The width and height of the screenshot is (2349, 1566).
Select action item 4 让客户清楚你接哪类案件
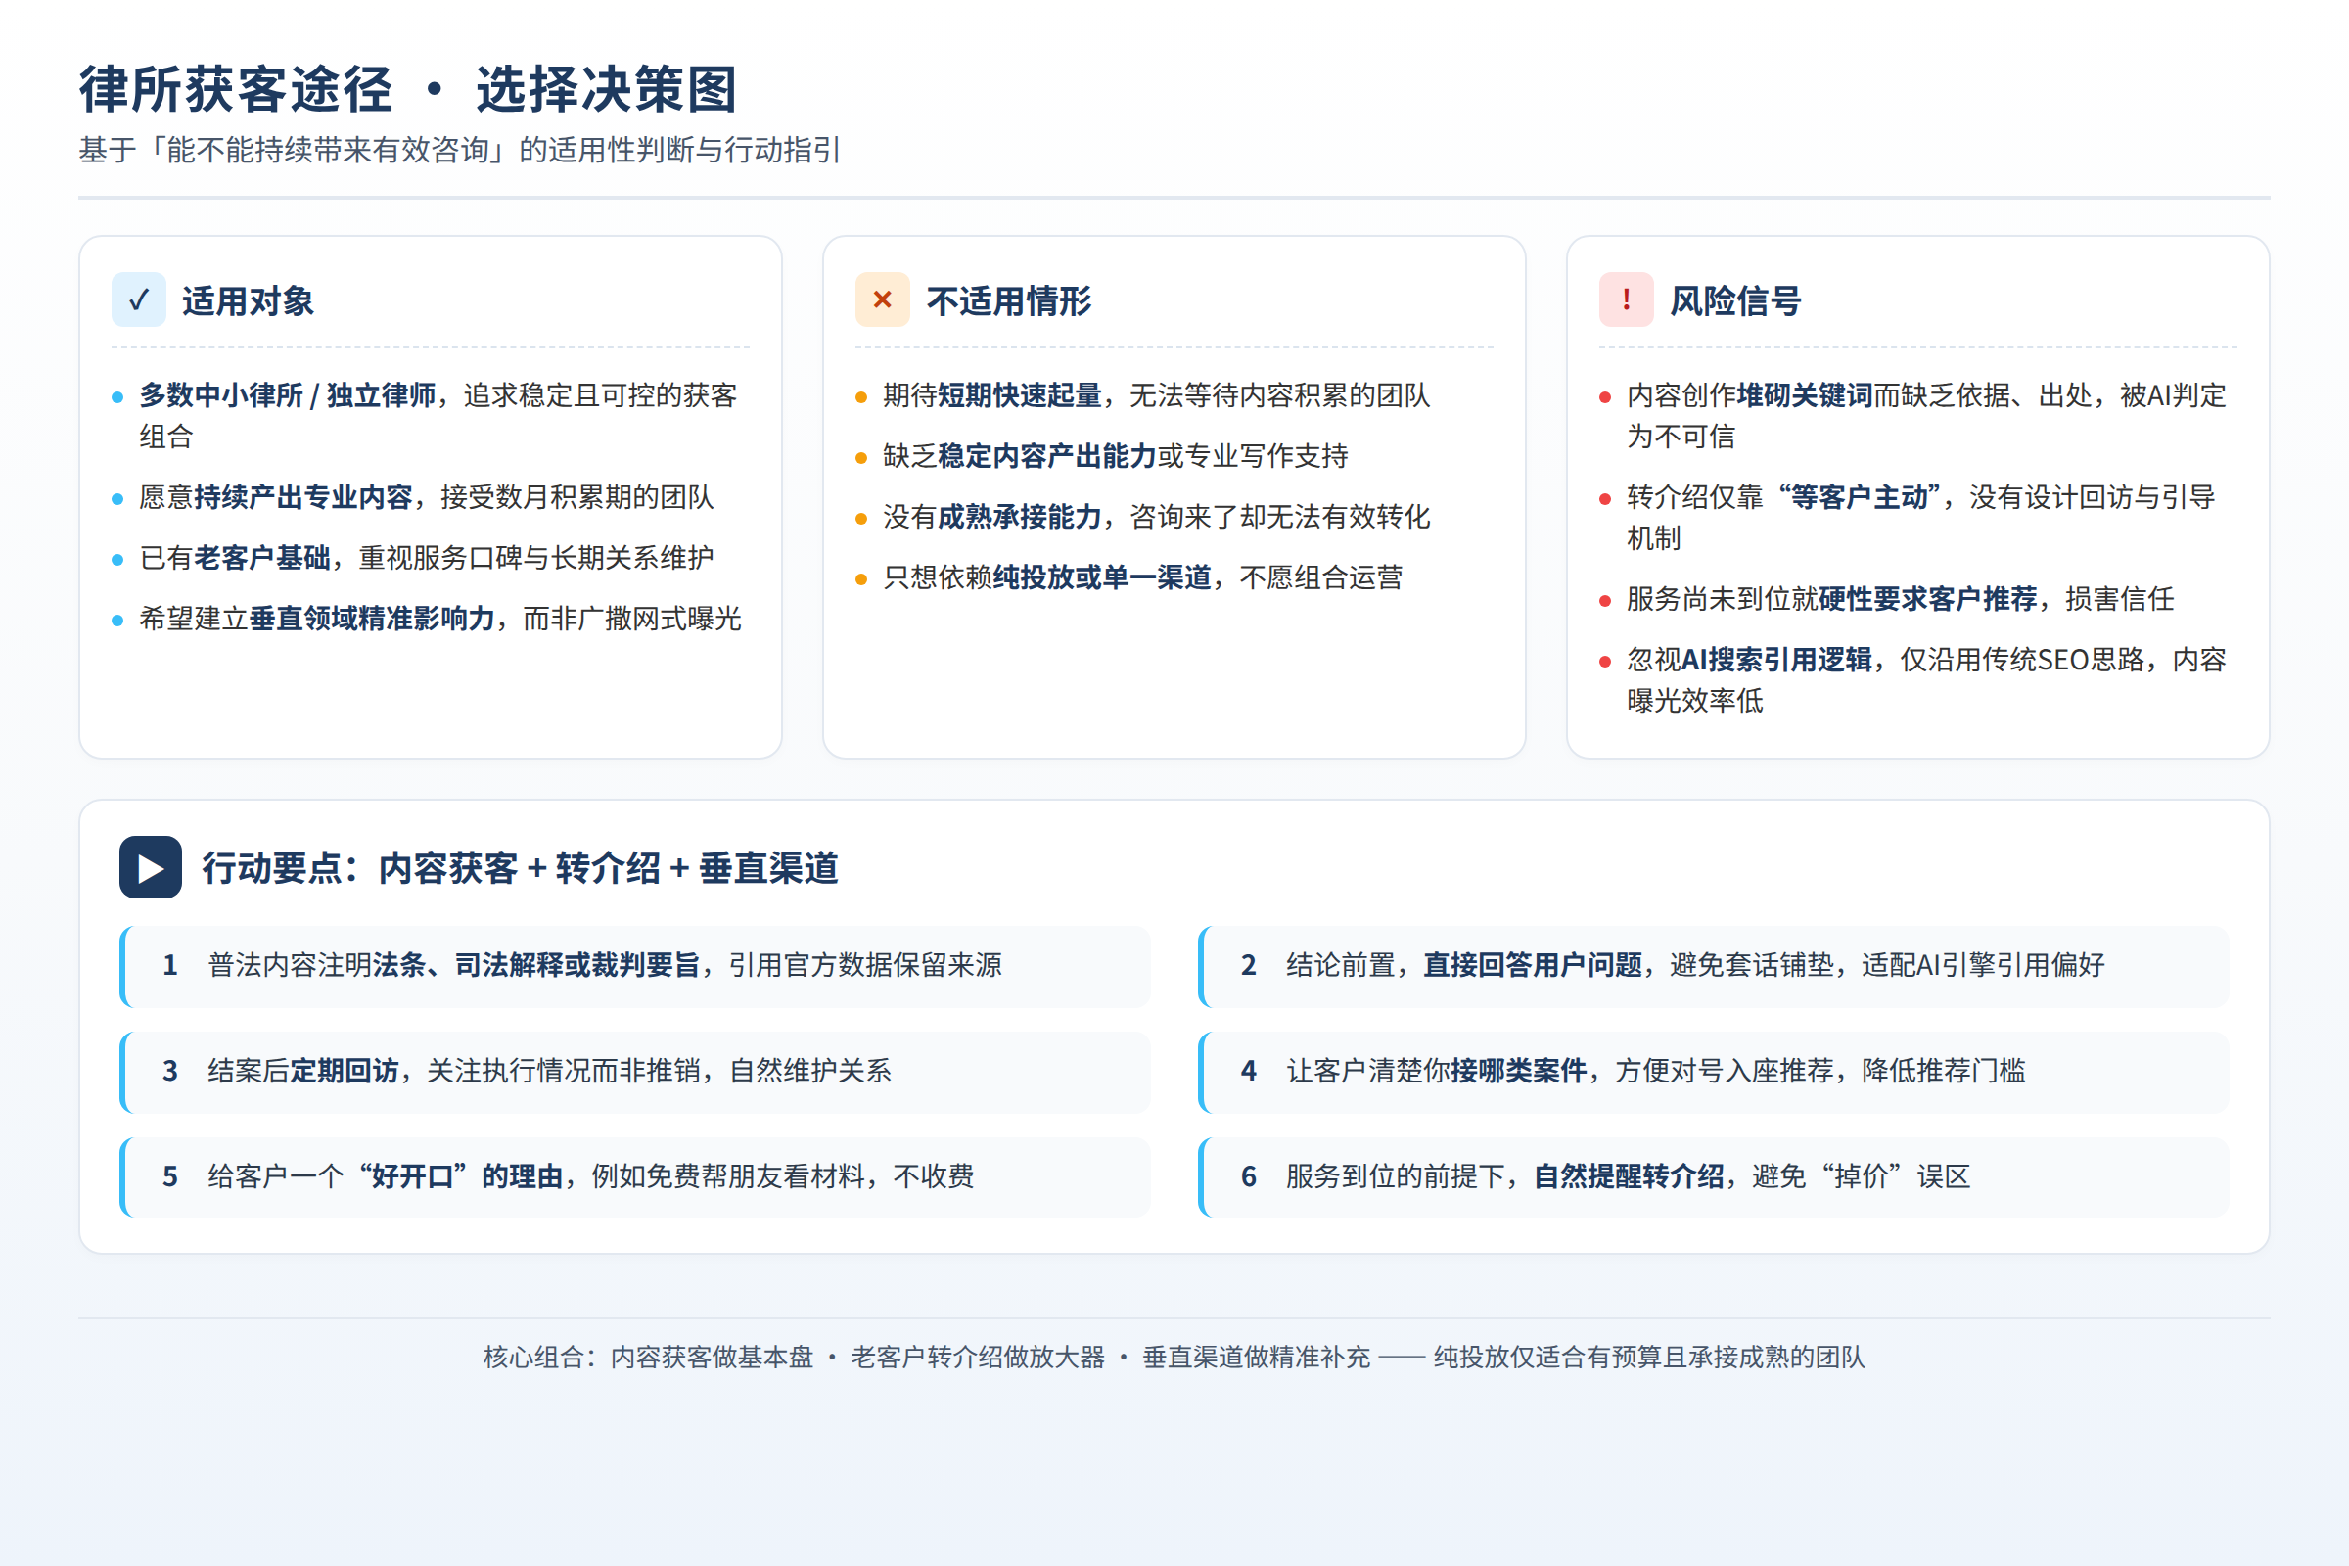pyautogui.click(x=1714, y=1072)
